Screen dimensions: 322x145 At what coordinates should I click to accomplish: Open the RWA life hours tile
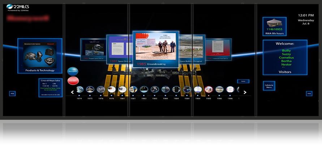click(x=274, y=26)
